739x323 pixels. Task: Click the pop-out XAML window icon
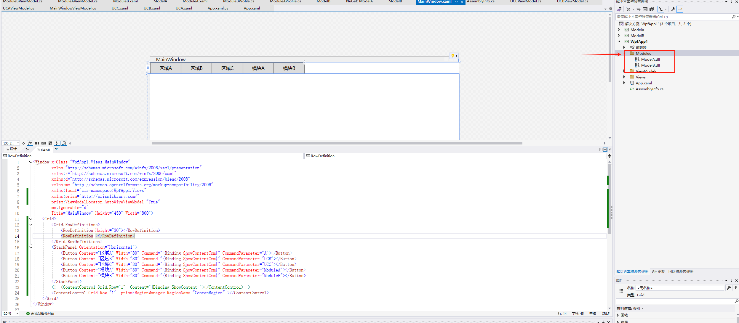56,150
